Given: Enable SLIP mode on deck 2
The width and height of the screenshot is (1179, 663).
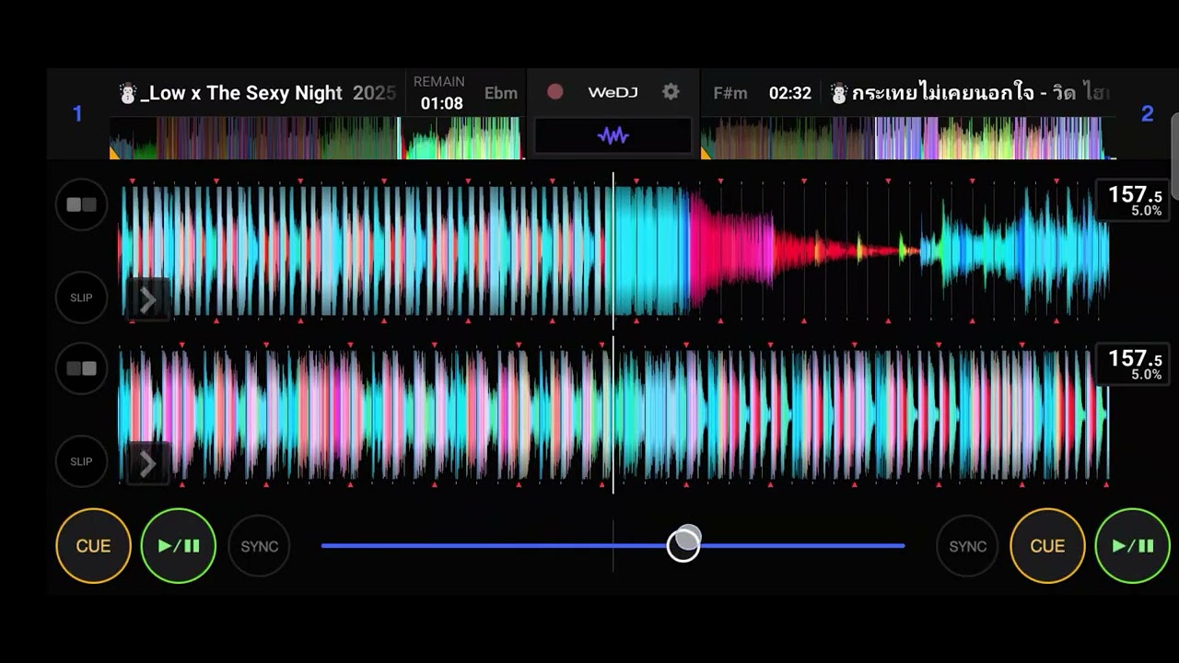Looking at the screenshot, I should pyautogui.click(x=81, y=461).
